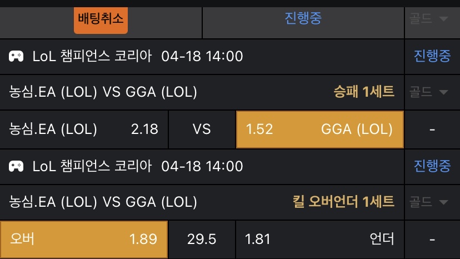Click the 진행중 header next to 배팅취소
Screen dimensions: 460x259
click(x=303, y=18)
